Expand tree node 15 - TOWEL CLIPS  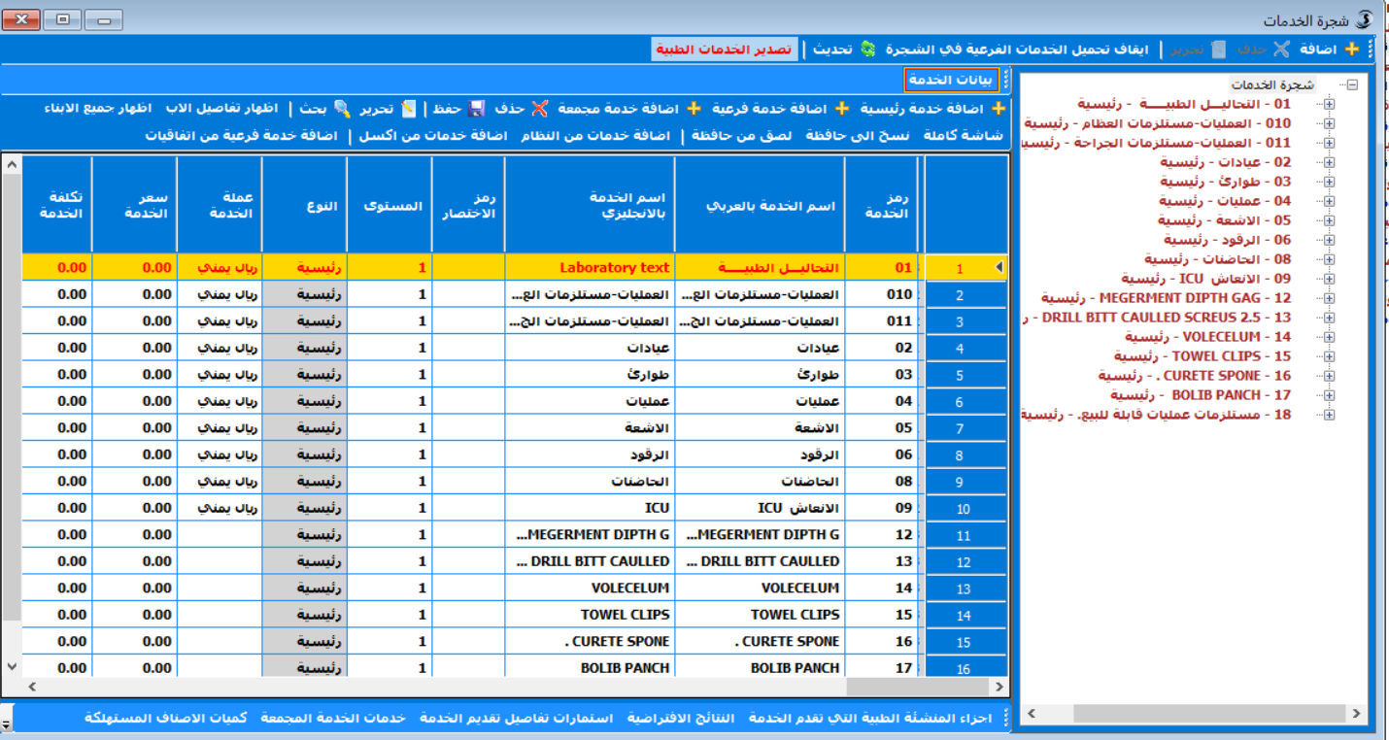tap(1329, 356)
